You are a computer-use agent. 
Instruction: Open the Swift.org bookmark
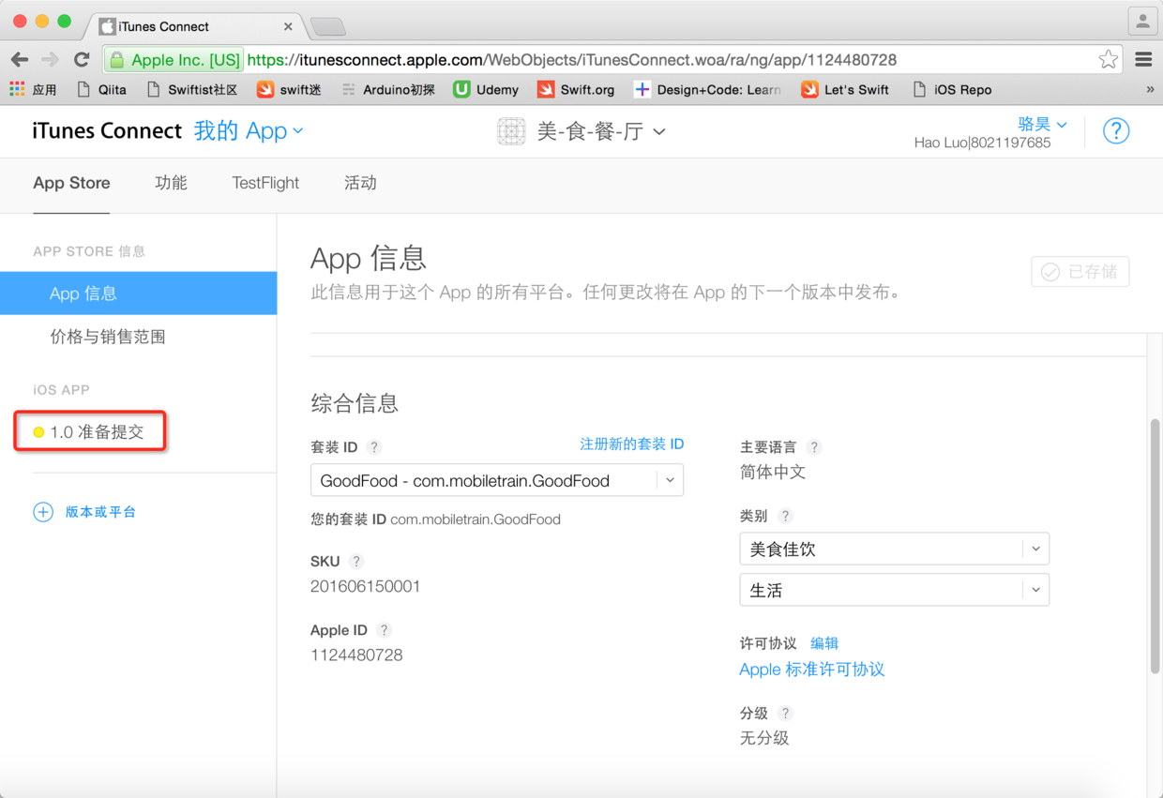pos(576,90)
